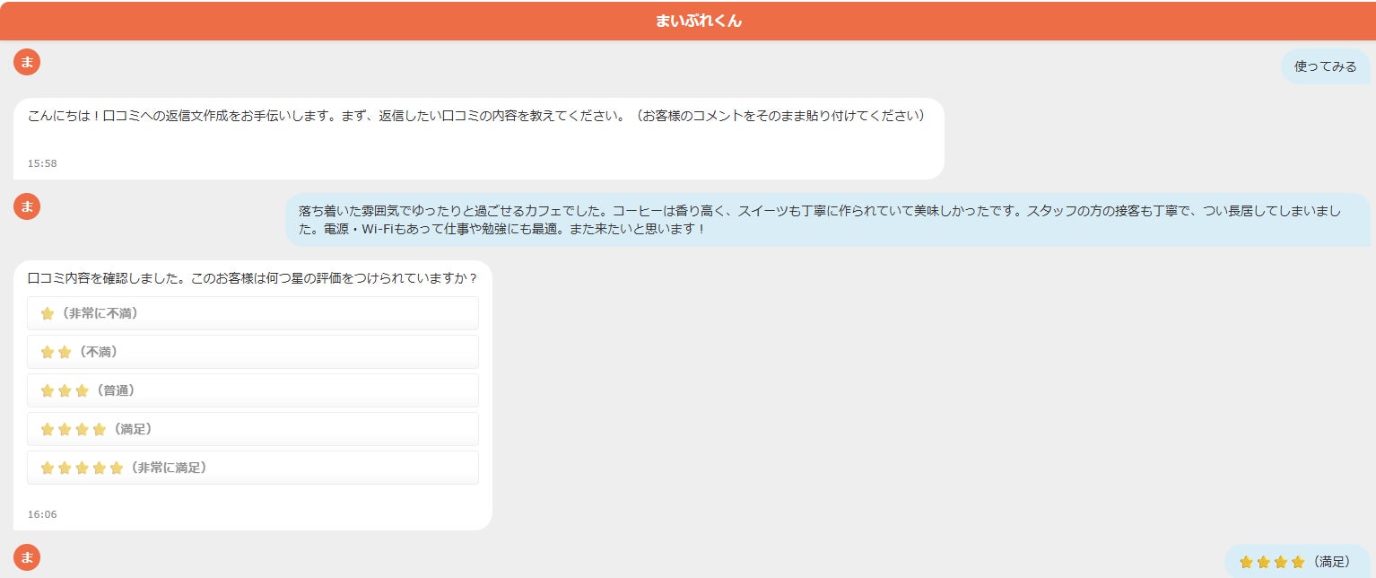This screenshot has width=1376, height=578.
Task: Click the last star icon in 非常に満足 option
Action: pos(116,468)
